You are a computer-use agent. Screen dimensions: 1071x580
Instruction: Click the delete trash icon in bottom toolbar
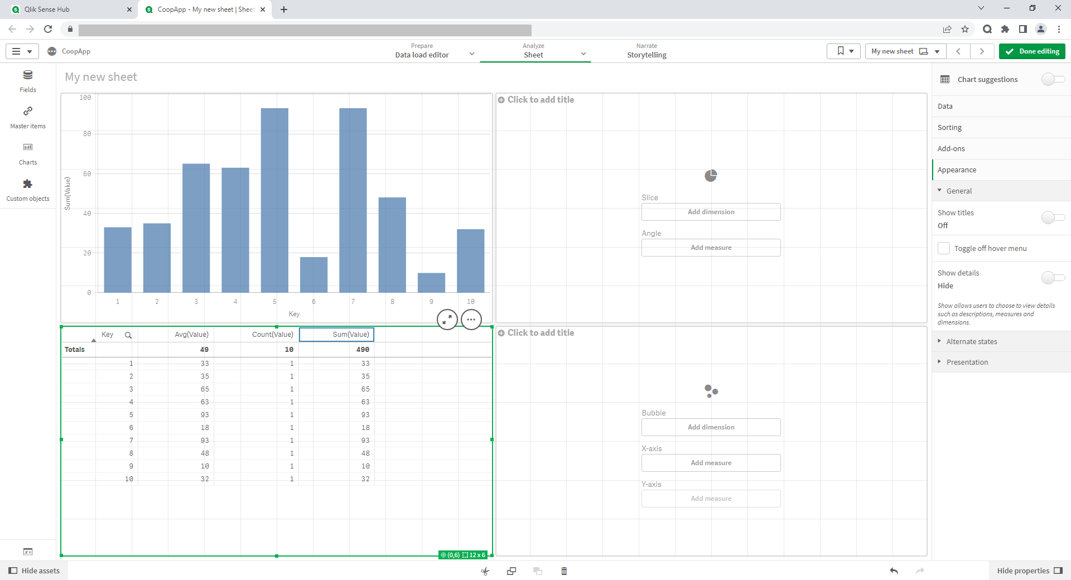pyautogui.click(x=564, y=571)
